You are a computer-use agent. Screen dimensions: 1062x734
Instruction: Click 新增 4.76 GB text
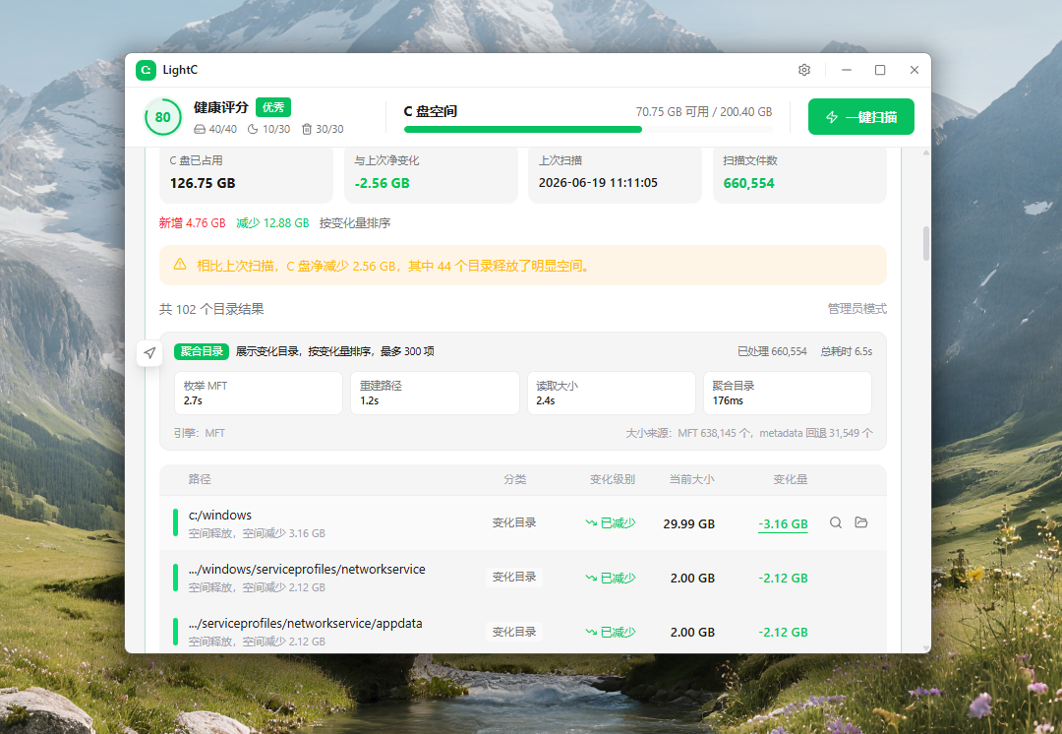(193, 223)
